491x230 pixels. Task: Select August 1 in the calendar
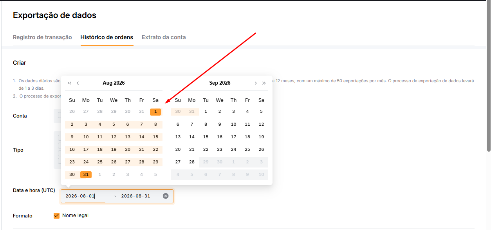155,112
